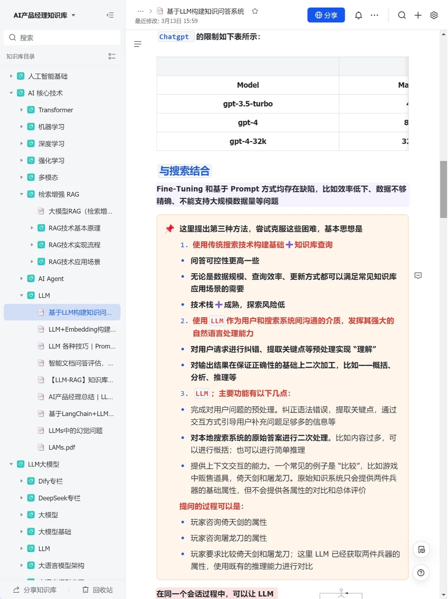448x599 pixels.
Task: Open the document outline icon
Action: coord(138,44)
